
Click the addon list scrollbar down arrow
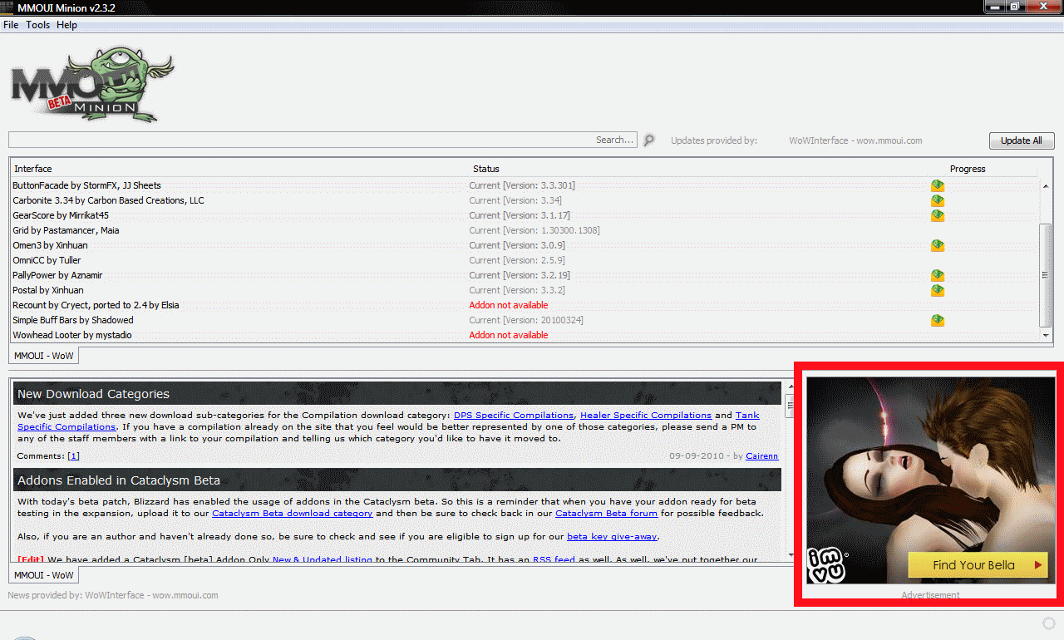pyautogui.click(x=1046, y=335)
